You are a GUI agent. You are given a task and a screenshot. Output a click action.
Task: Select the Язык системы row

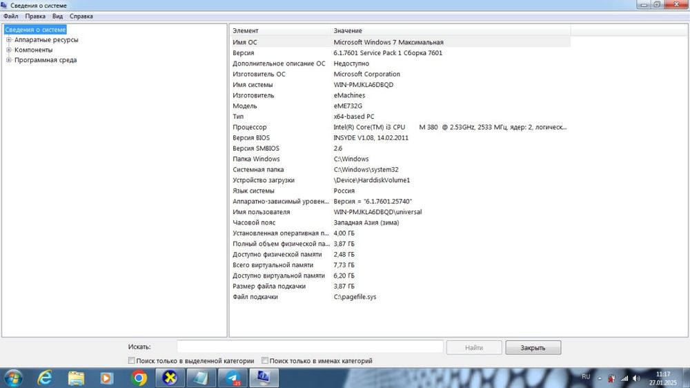pyautogui.click(x=400, y=191)
